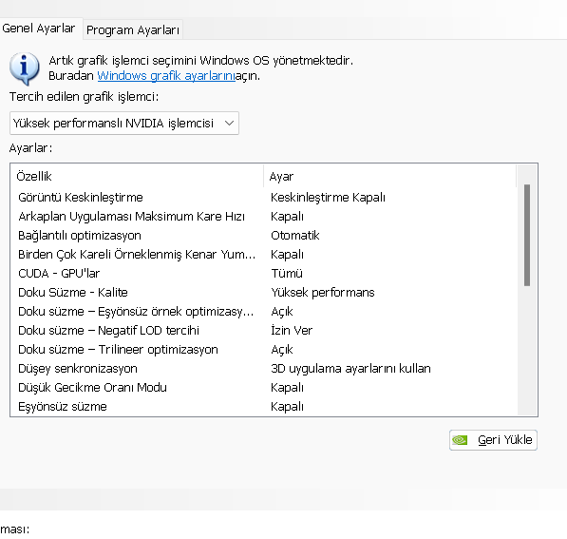
Task: Switch to the Genel Ayarlar tab
Action: [x=39, y=29]
